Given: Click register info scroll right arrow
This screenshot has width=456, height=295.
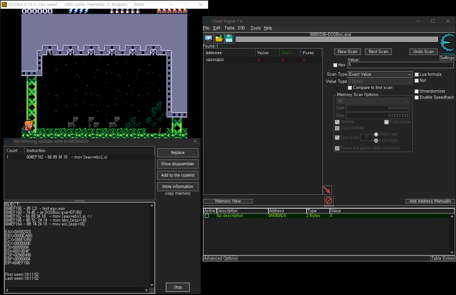Looking at the screenshot, I should (146, 290).
